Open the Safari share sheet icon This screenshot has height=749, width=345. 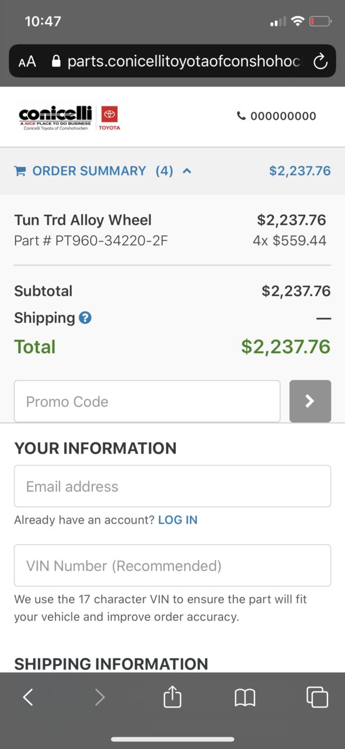[172, 696]
